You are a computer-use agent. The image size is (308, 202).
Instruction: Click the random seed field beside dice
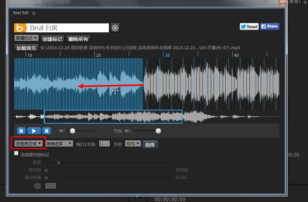(51, 186)
